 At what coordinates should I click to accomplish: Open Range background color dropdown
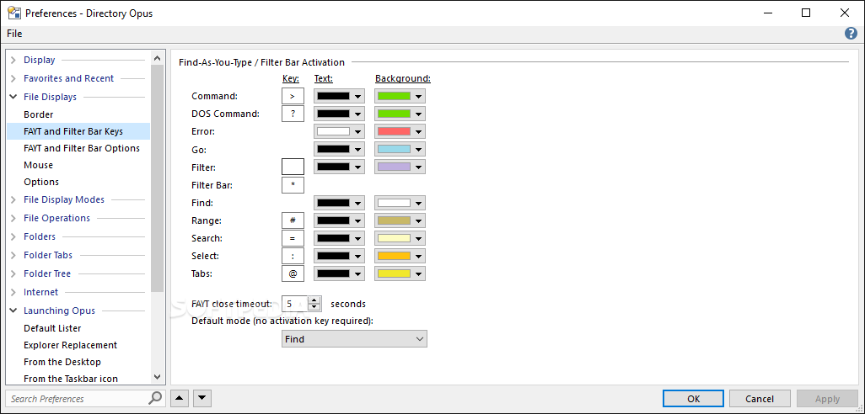point(400,220)
